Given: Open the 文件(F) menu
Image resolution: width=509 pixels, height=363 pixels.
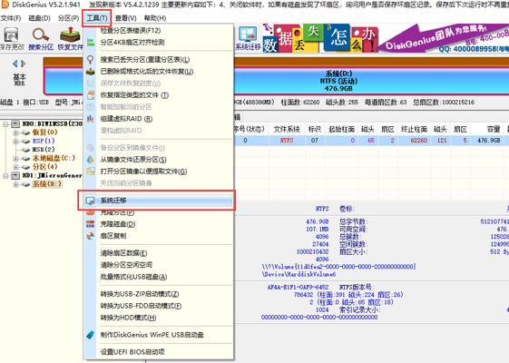Looking at the screenshot, I should point(11,18).
